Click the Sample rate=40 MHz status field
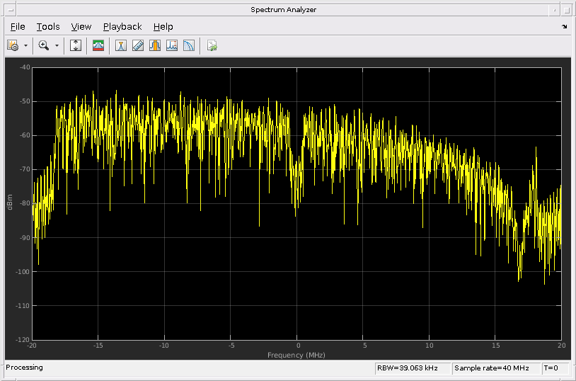 coord(495,368)
